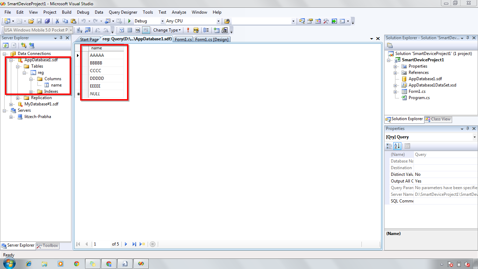The width and height of the screenshot is (478, 269).
Task: Open the Debug configuration dropdown
Action: coord(162,21)
